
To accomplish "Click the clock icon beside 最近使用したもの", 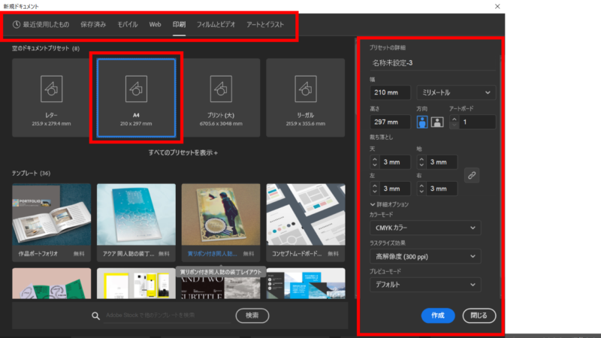I will coord(17,25).
